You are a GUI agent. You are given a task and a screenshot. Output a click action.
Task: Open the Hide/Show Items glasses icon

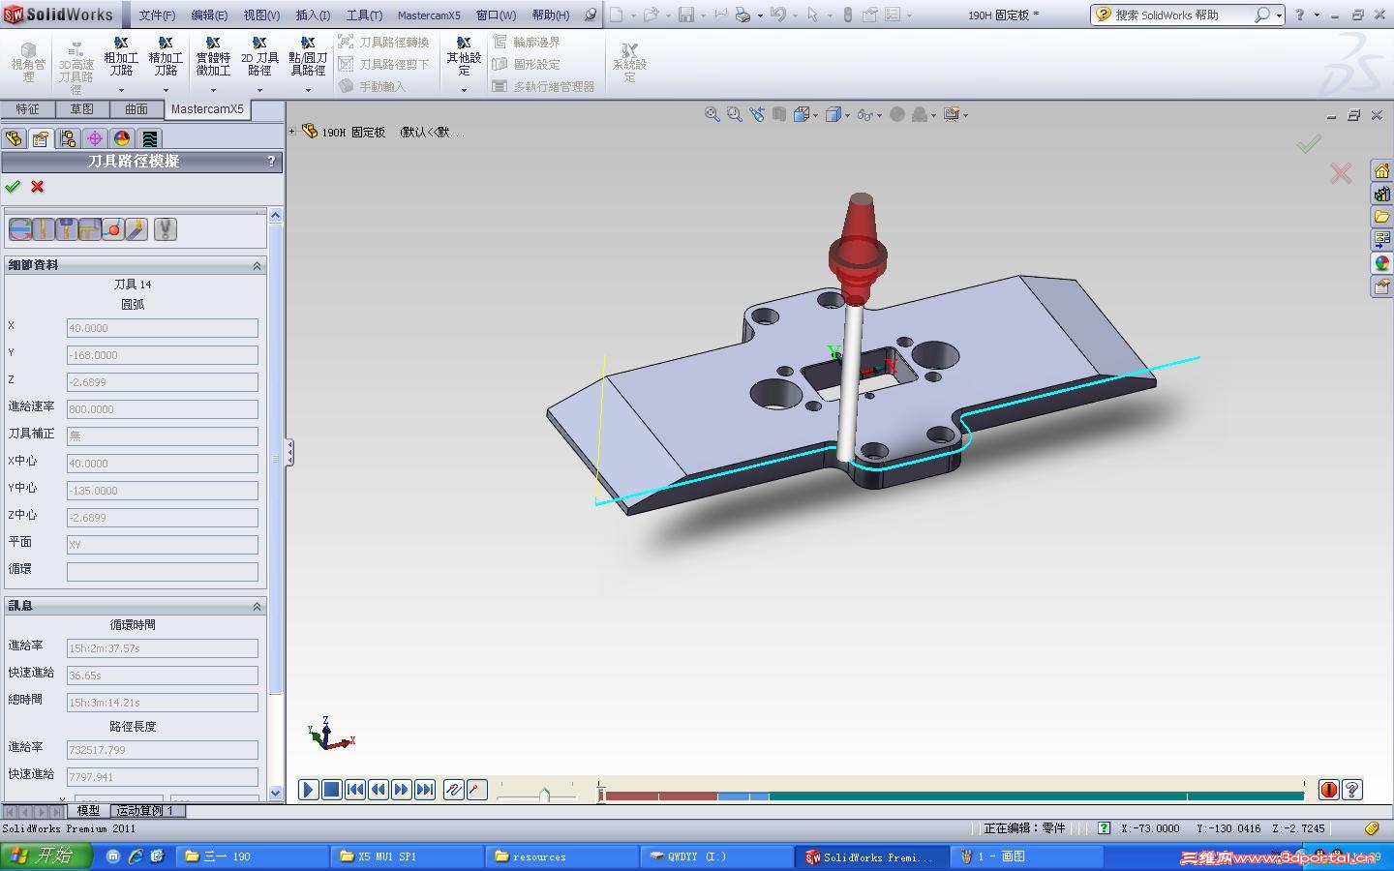[864, 114]
